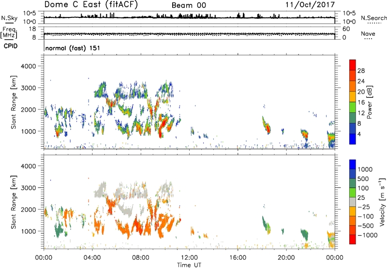The image size is (387, 268).
Task: Pick the blue top segment of the Velocity colorbar
Action: (353, 164)
